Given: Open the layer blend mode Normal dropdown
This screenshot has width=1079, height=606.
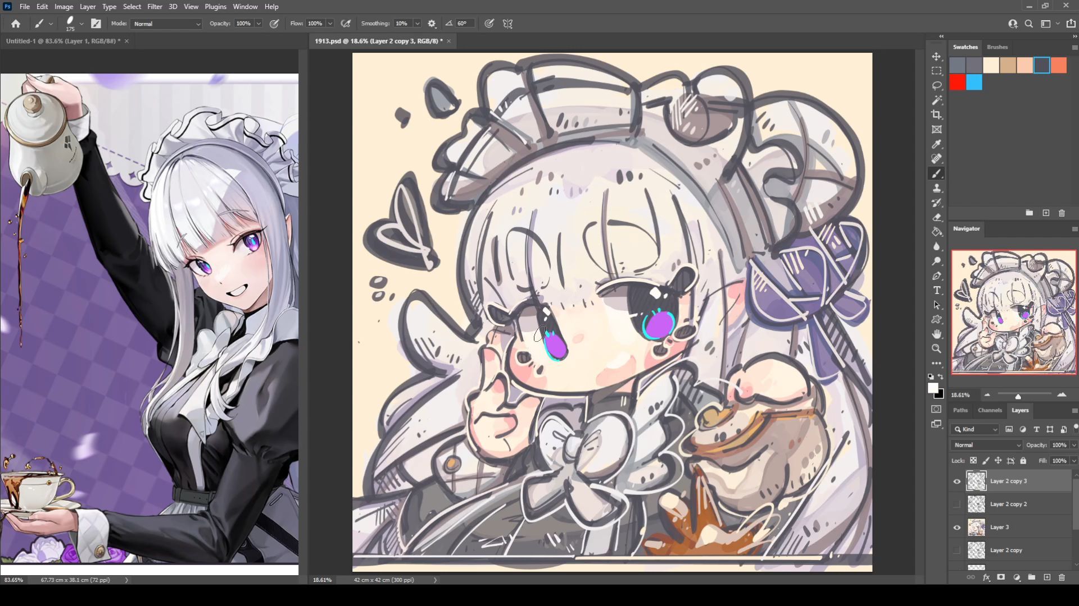Looking at the screenshot, I should (986, 445).
